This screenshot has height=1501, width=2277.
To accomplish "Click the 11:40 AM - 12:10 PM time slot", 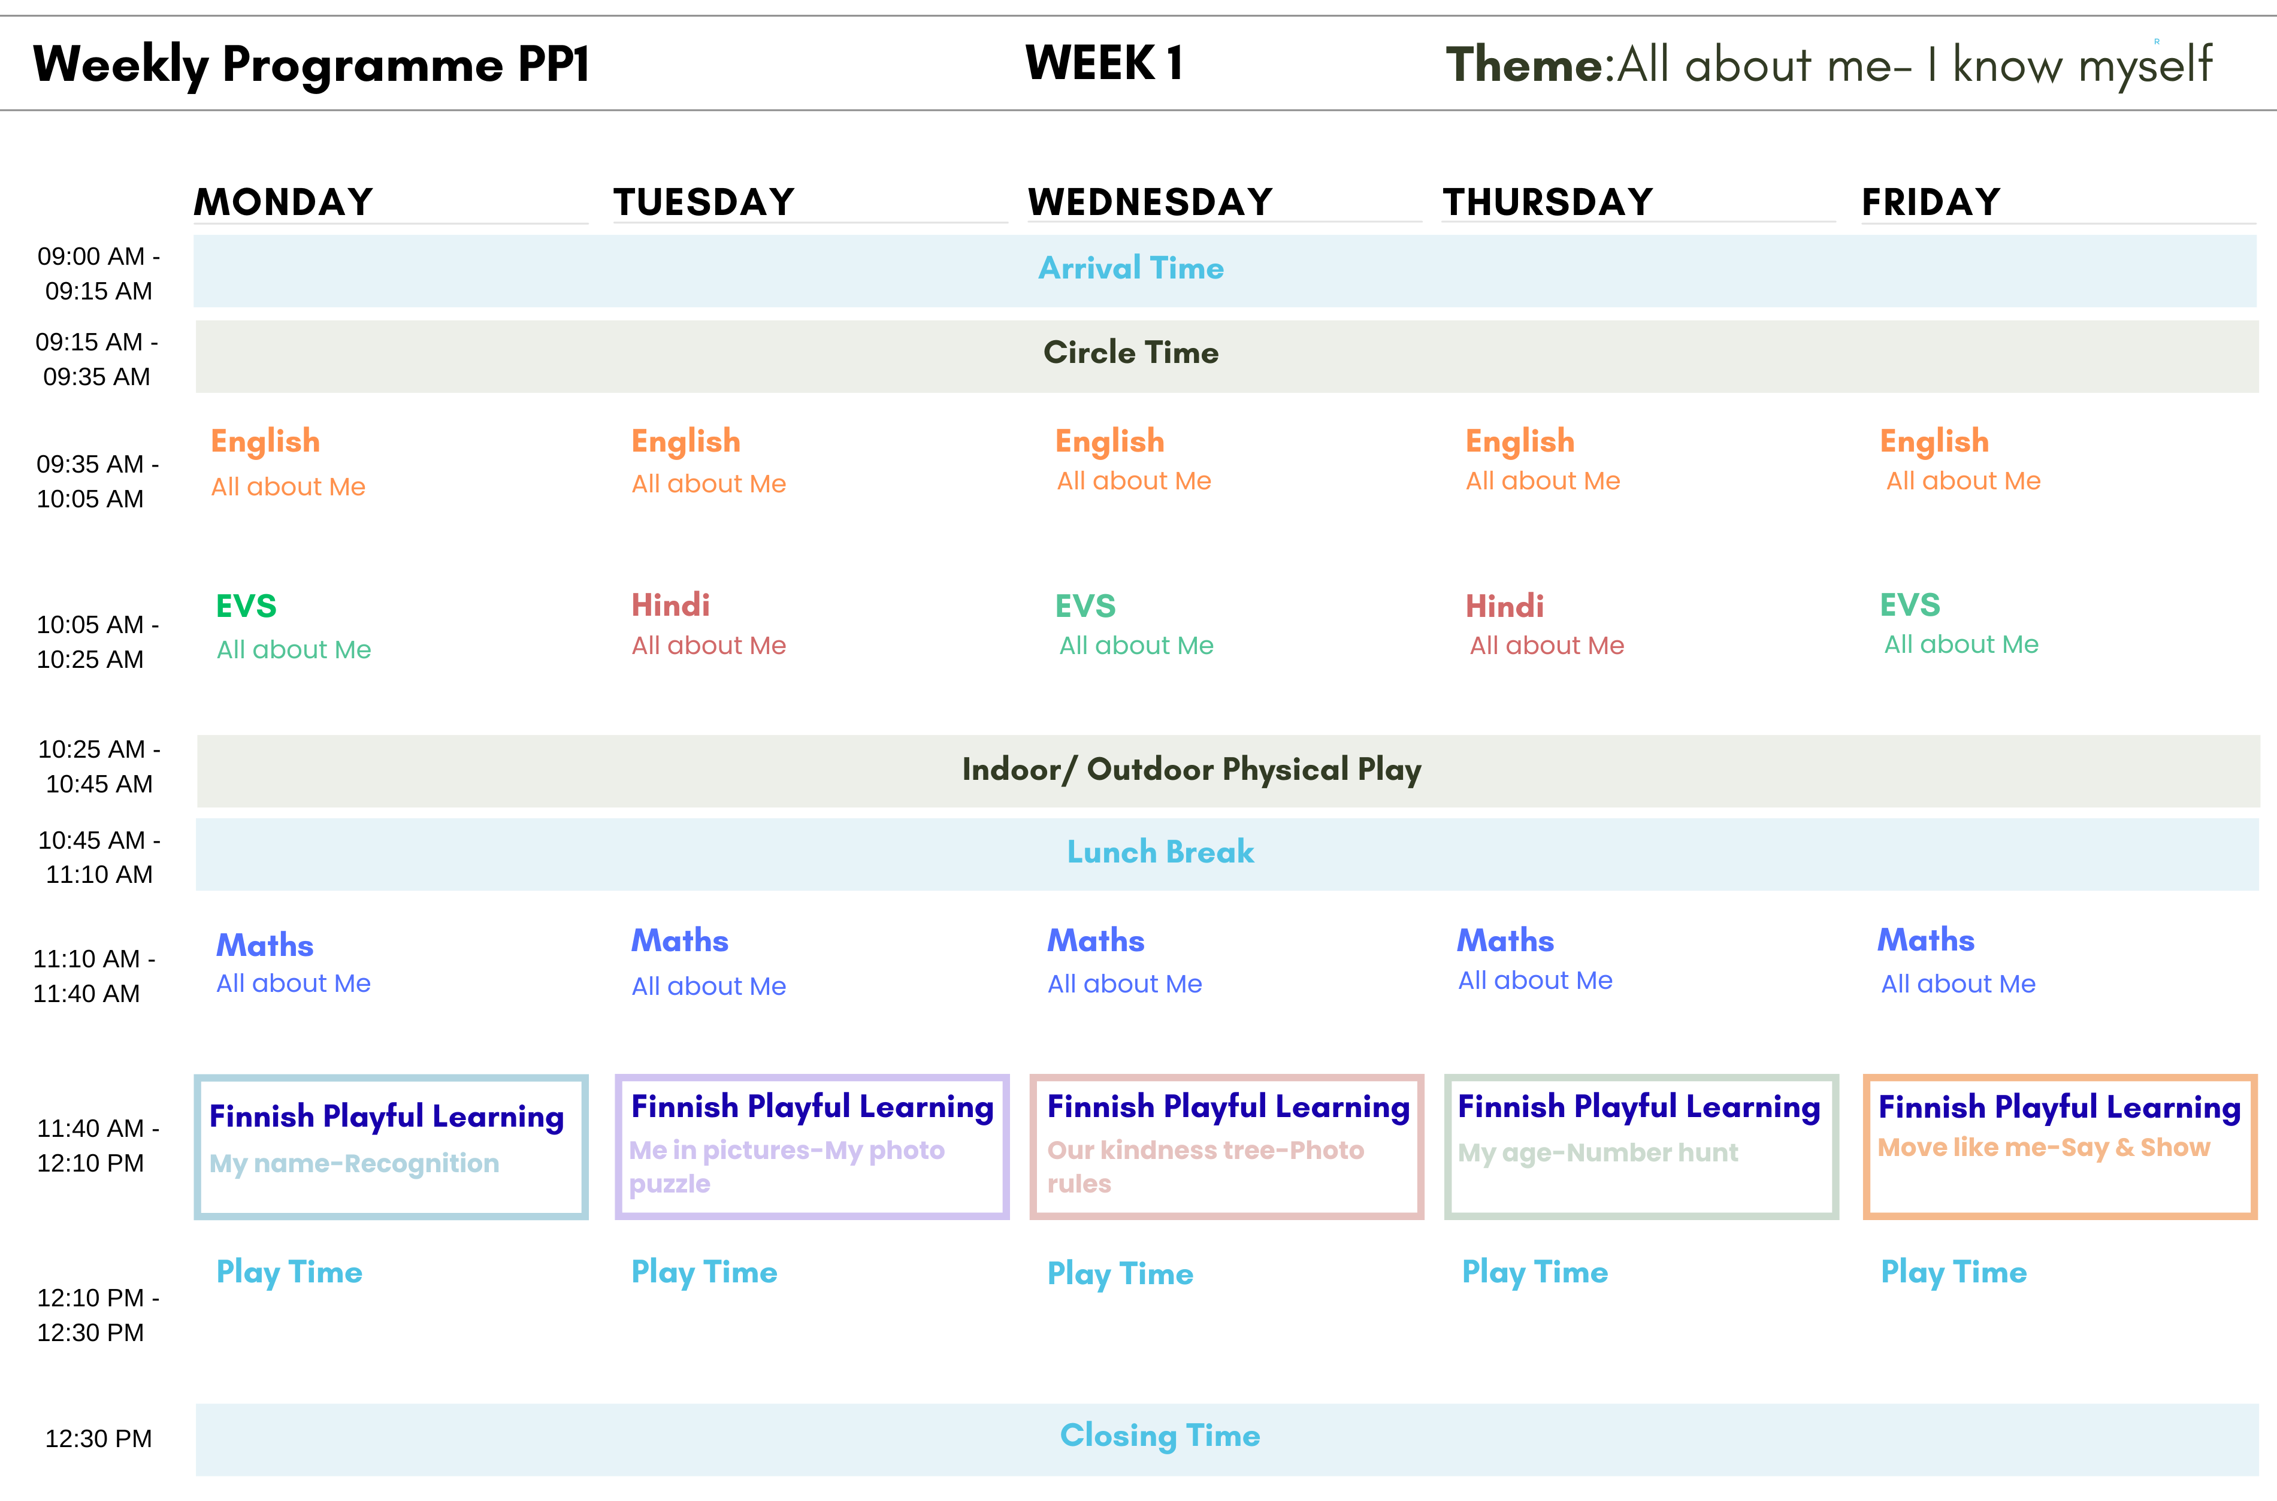I will (x=96, y=1146).
